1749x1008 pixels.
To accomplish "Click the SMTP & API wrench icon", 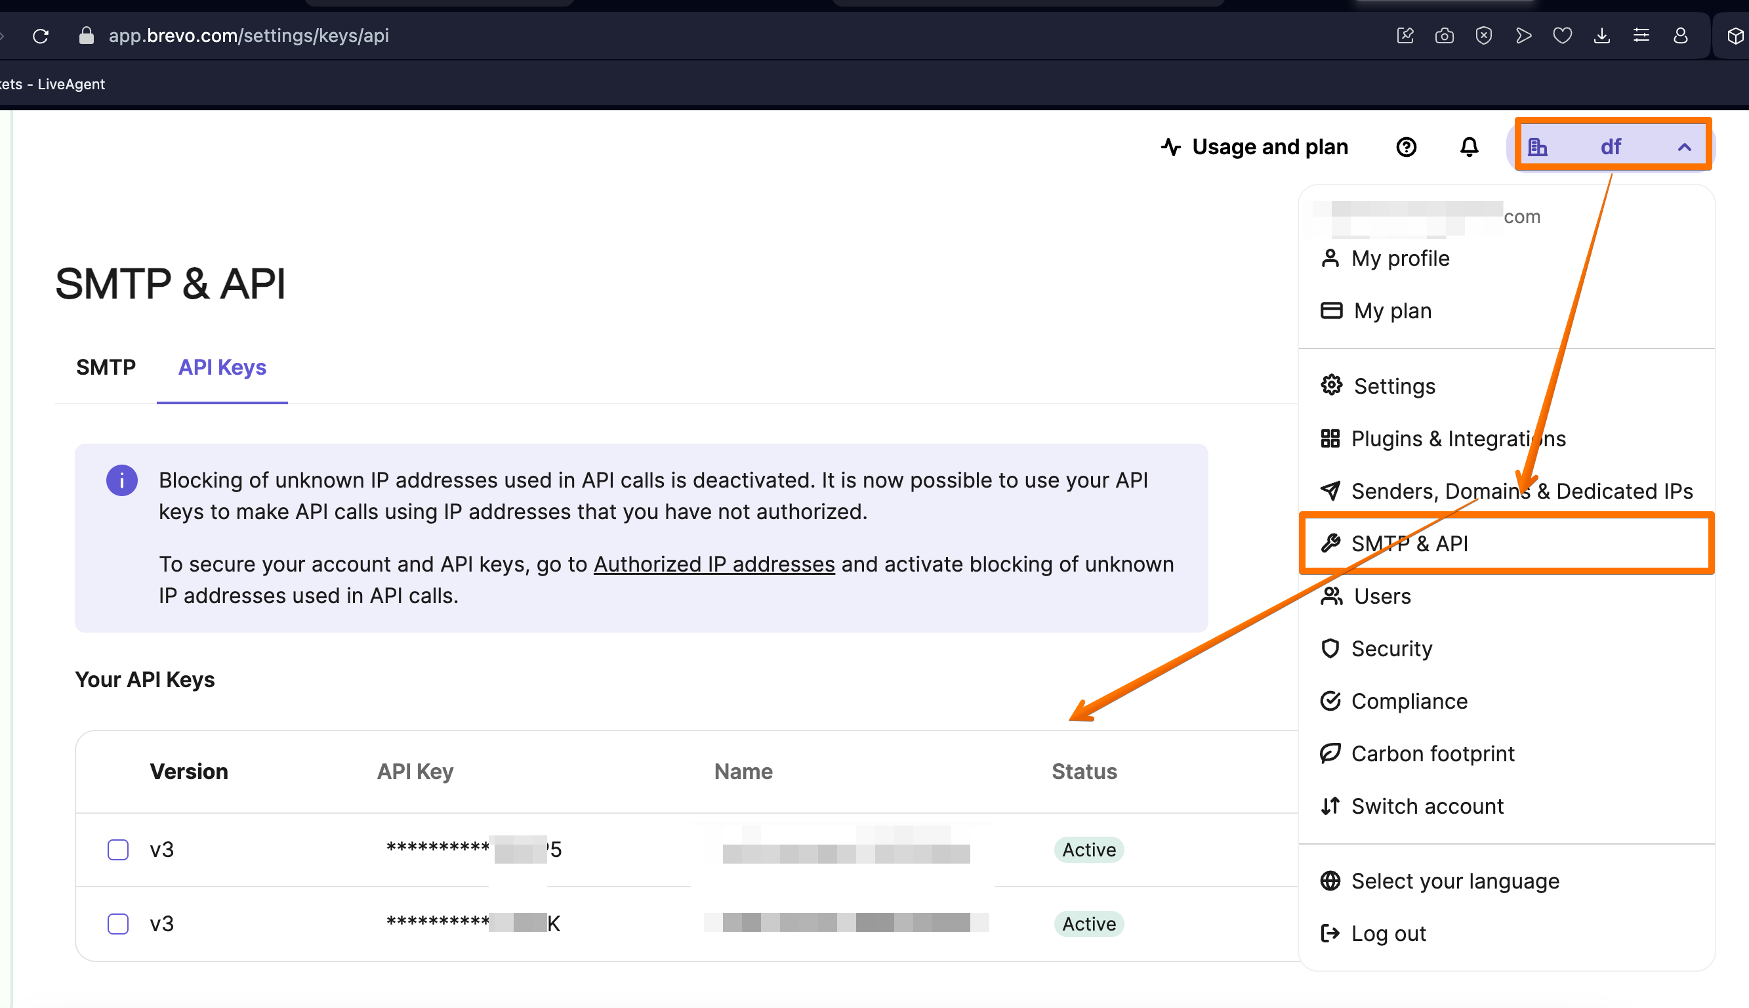I will [x=1331, y=543].
